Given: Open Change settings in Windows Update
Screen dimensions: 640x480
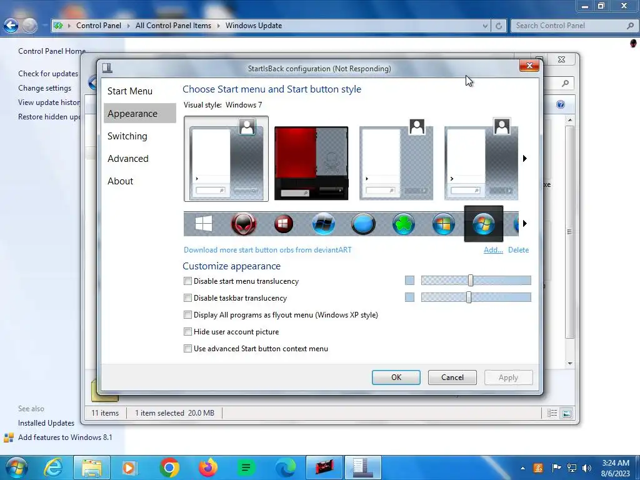Looking at the screenshot, I should tap(44, 87).
